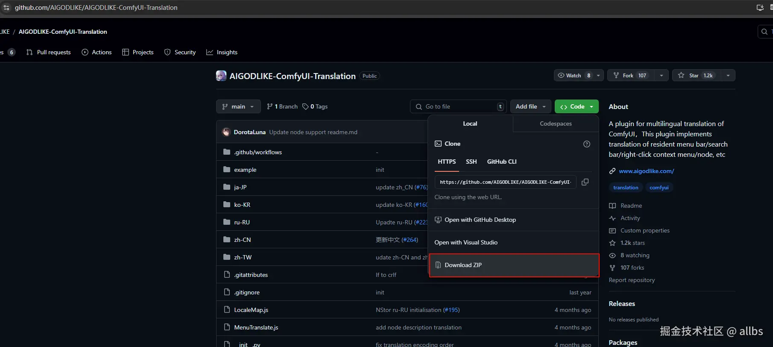Click the example folder icon
This screenshot has height=347, width=773.
(x=227, y=170)
